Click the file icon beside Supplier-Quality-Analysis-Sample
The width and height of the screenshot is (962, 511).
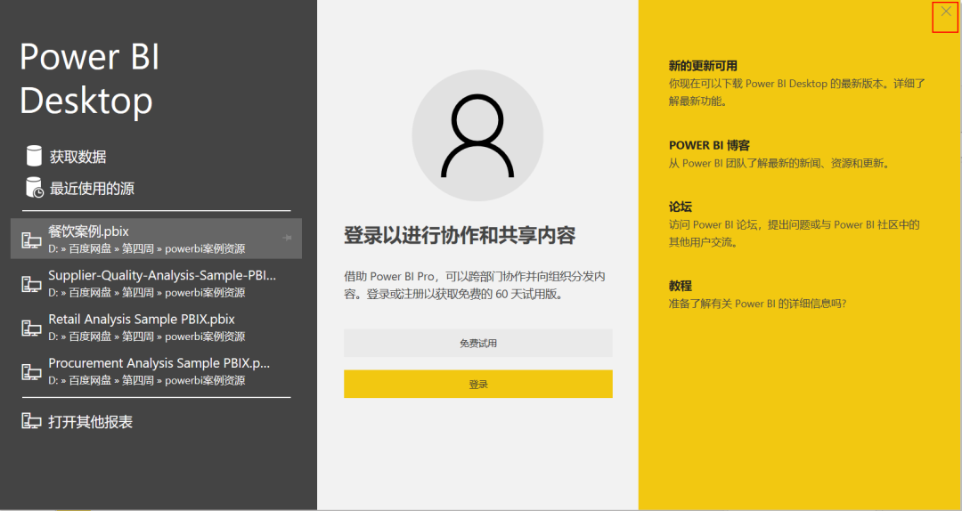(x=31, y=284)
